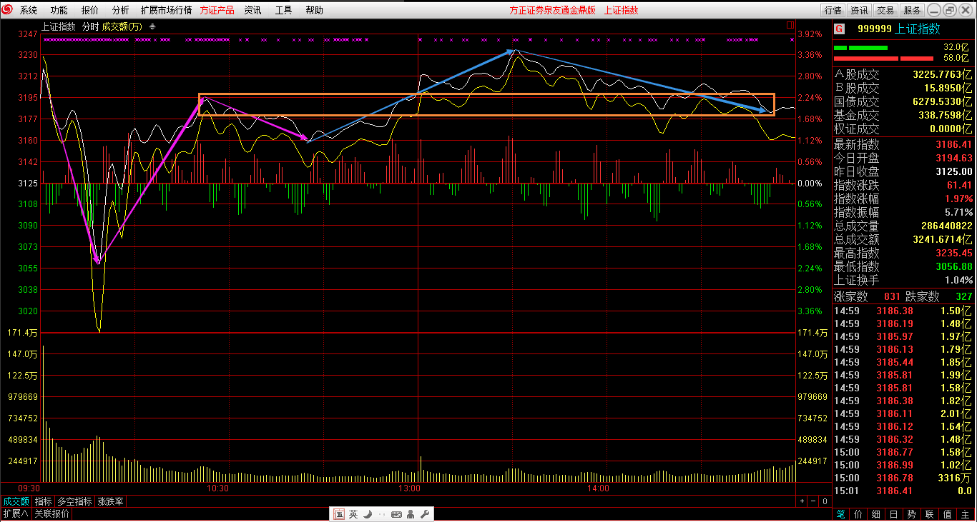Image resolution: width=977 pixels, height=522 pixels.
Task: Click the 交易 button at top right
Action: coord(885,10)
